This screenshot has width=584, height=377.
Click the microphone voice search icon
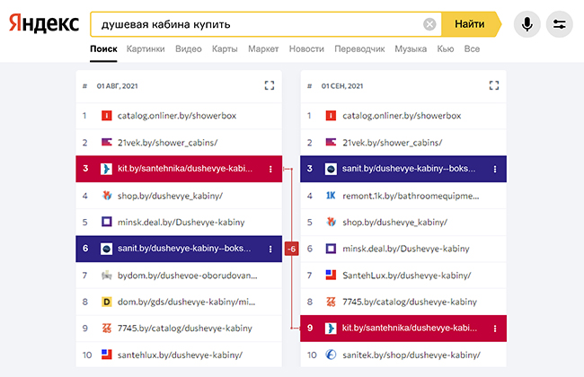pos(527,24)
